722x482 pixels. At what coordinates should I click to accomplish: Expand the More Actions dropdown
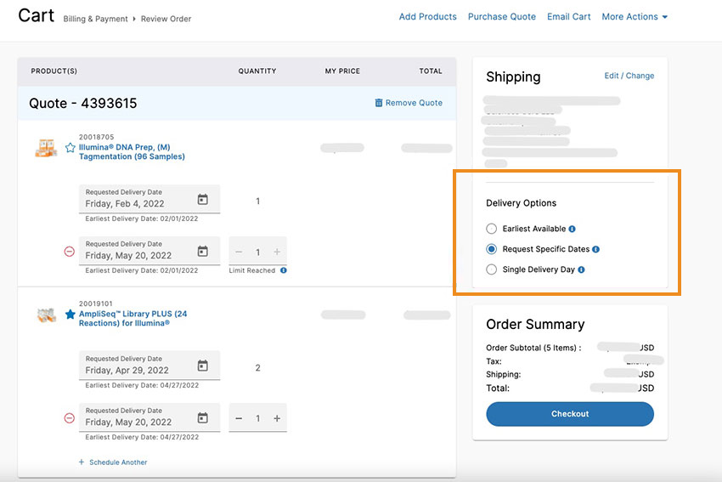coord(635,17)
